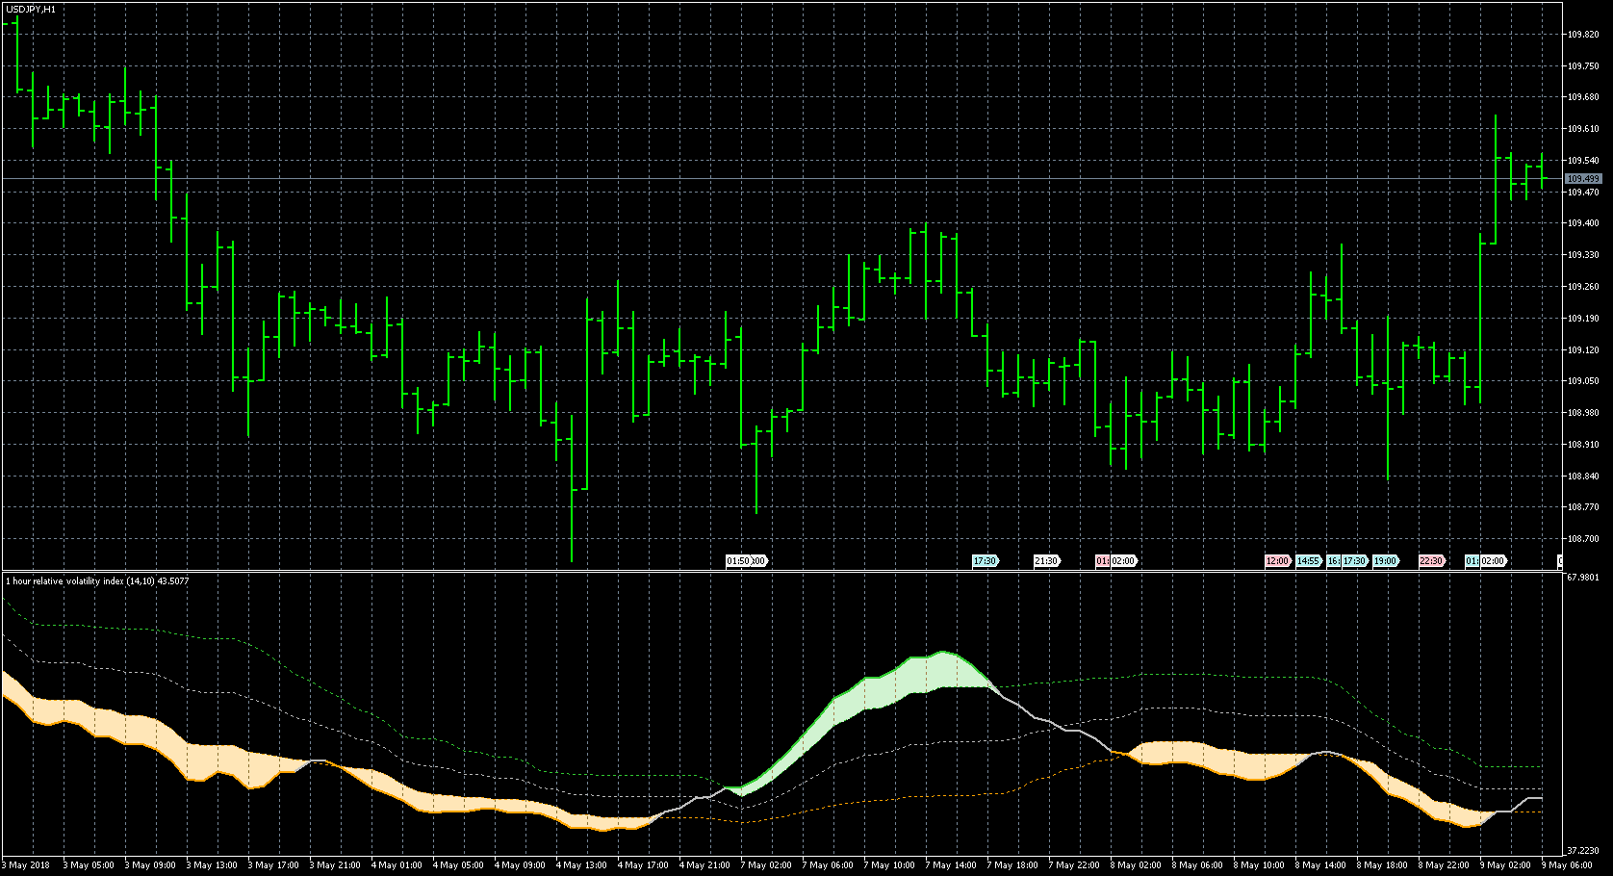Click the 19:00 cyan event marker

click(x=1385, y=561)
